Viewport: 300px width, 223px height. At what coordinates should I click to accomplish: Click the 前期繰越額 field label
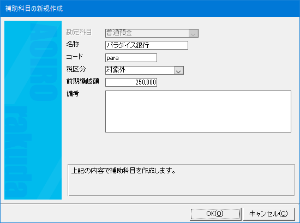coord(83,81)
